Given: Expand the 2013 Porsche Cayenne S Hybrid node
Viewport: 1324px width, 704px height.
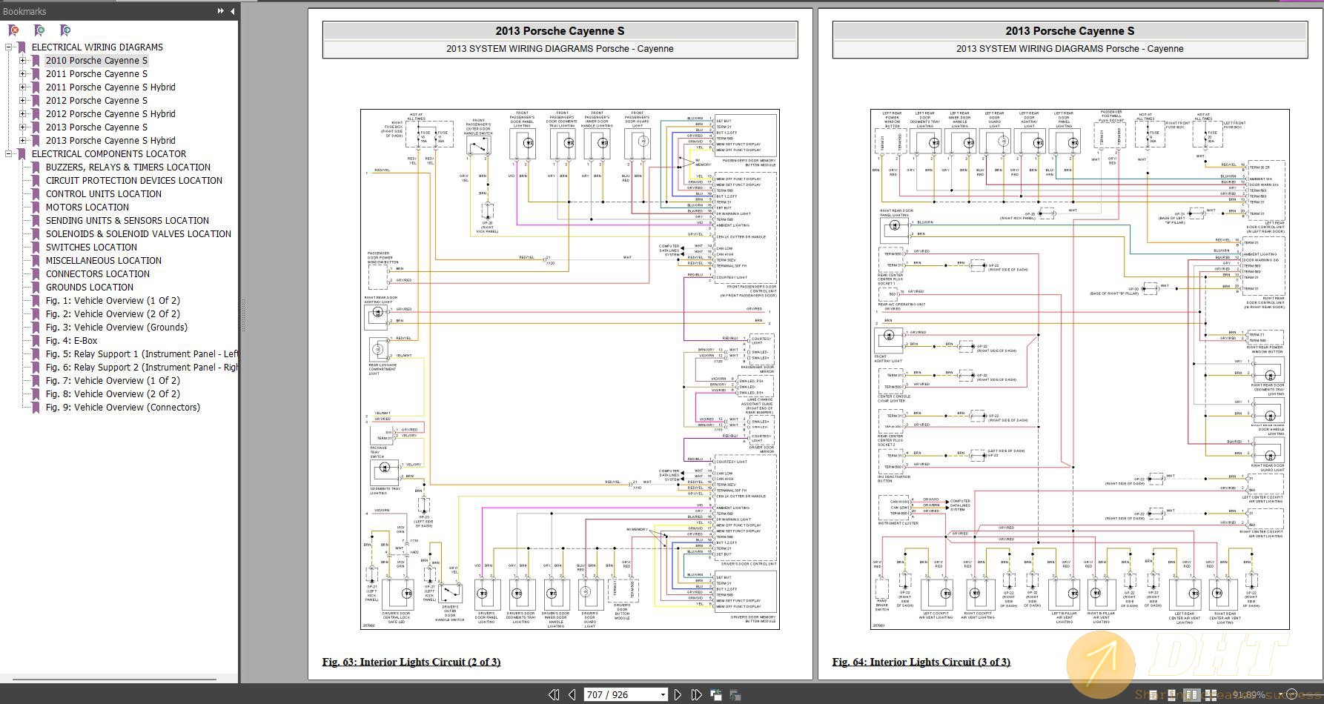Looking at the screenshot, I should 22,140.
